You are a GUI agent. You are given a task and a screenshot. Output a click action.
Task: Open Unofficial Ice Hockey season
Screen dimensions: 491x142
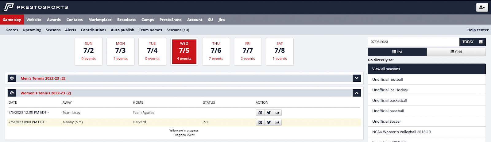[390, 90]
